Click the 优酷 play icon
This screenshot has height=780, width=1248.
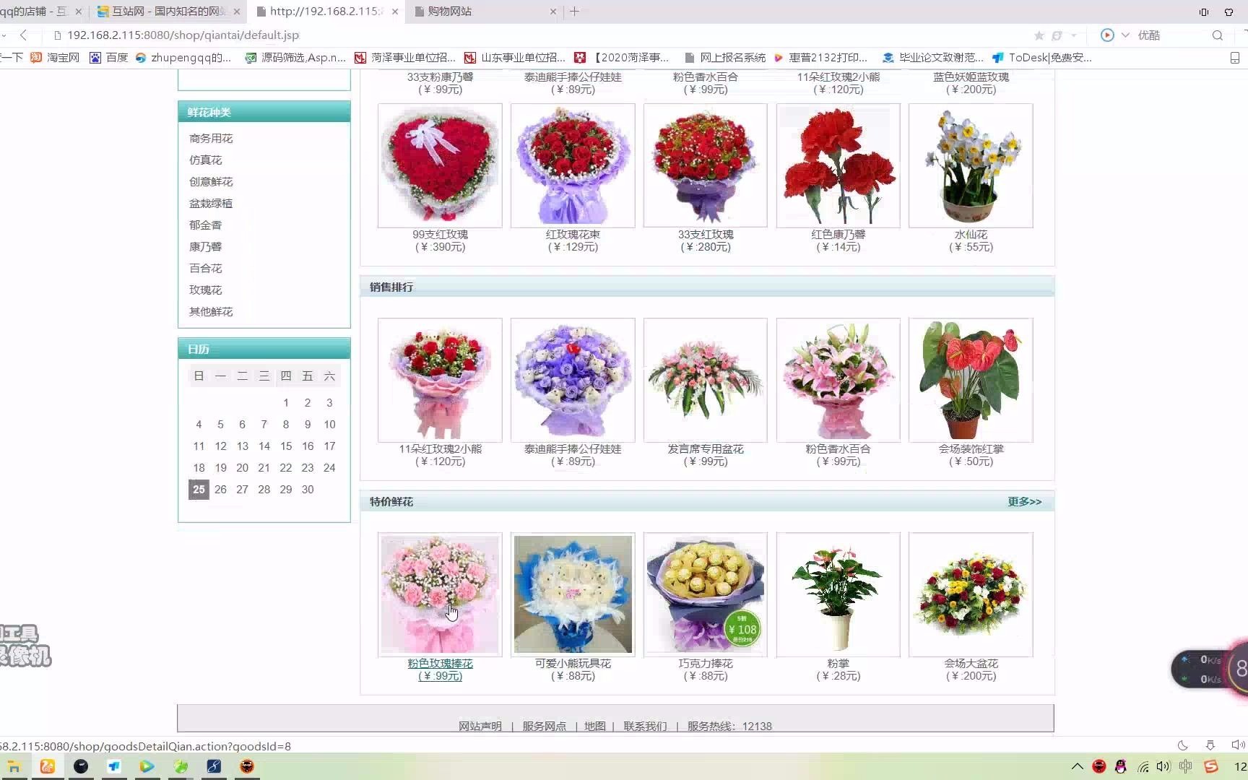coord(1107,35)
